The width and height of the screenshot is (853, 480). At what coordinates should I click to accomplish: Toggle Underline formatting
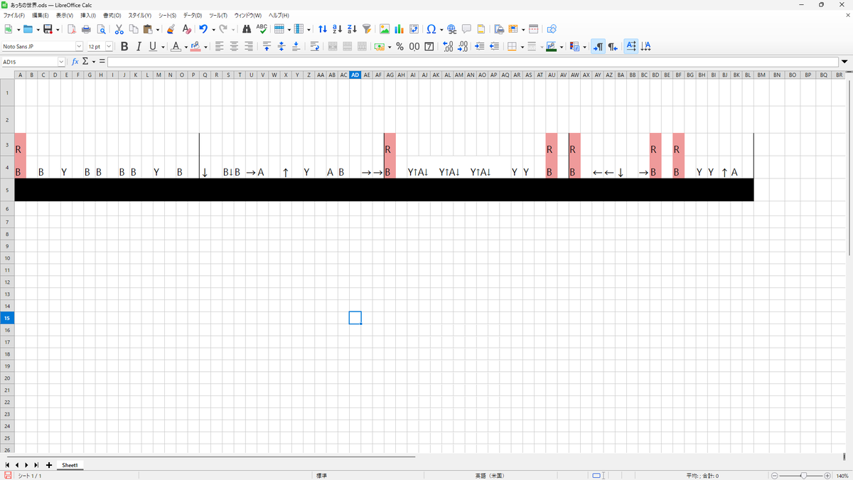[152, 46]
